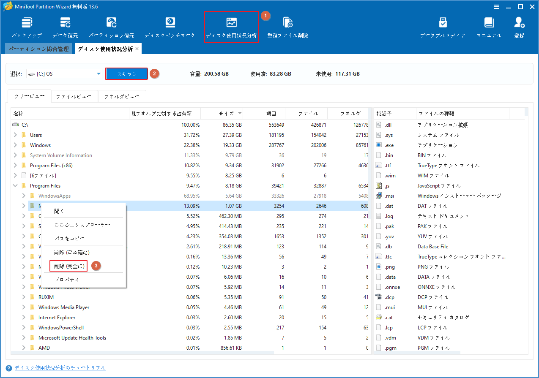Expand System Volume Information folder
Image resolution: width=539 pixels, height=378 pixels.
[x=16, y=155]
